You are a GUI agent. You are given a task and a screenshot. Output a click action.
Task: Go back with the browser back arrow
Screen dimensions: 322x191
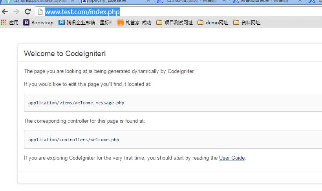[x=5, y=12]
